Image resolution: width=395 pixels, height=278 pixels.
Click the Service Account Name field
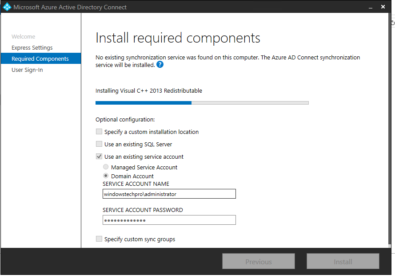coord(169,194)
